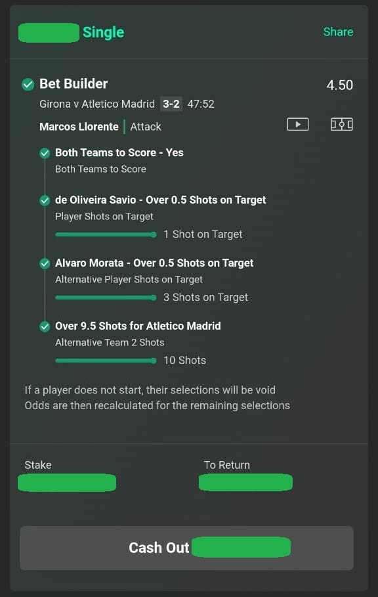Viewport: 378px width, 597px height.
Task: Open the Bet Builder title
Action: (73, 84)
